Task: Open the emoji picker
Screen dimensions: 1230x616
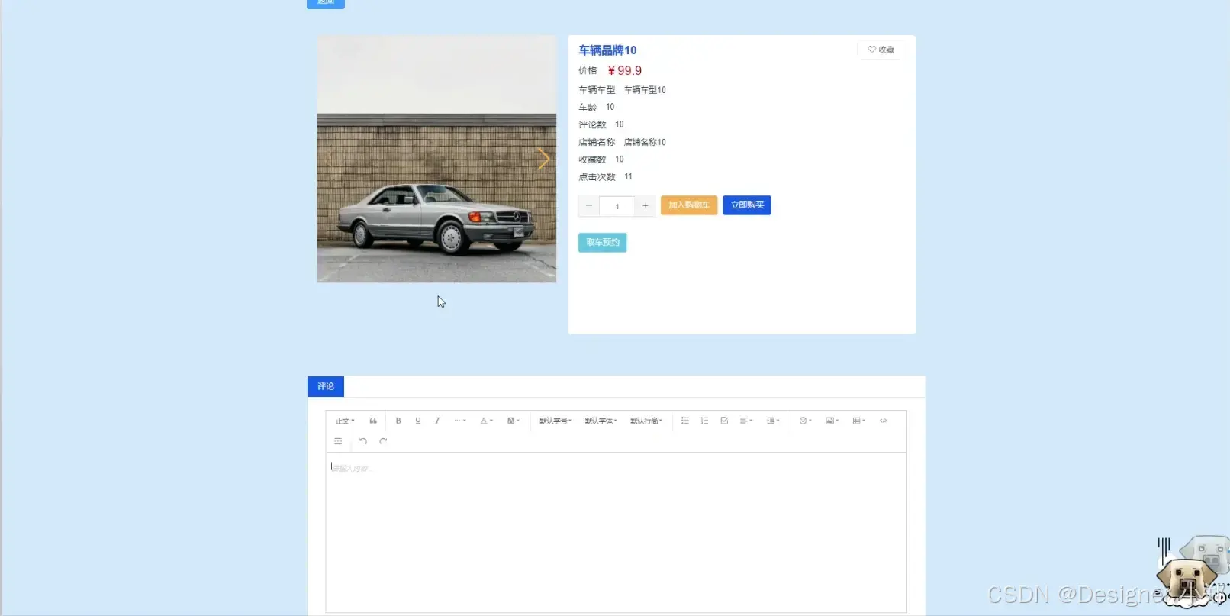Action: 805,421
